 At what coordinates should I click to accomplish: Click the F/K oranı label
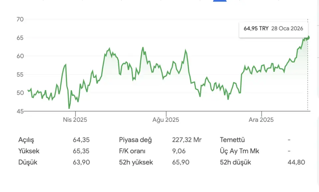click(132, 151)
